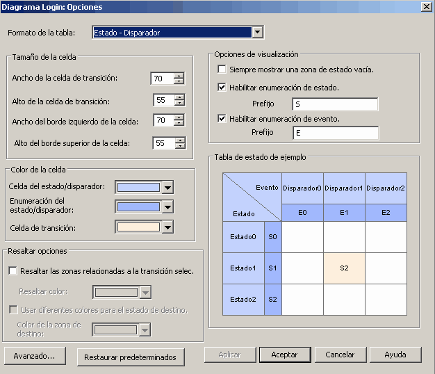Click the Enumeración del estado/disparador color swatch
The height and width of the screenshot is (374, 435).
pyautogui.click(x=138, y=207)
